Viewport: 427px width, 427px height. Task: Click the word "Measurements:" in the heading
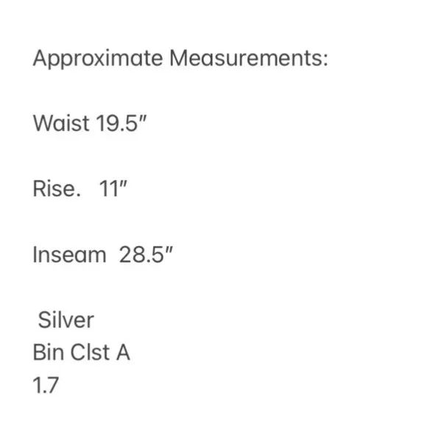[249, 57]
